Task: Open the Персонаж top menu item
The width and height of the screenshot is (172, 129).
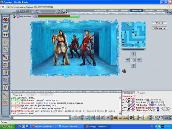Action: click(137, 11)
